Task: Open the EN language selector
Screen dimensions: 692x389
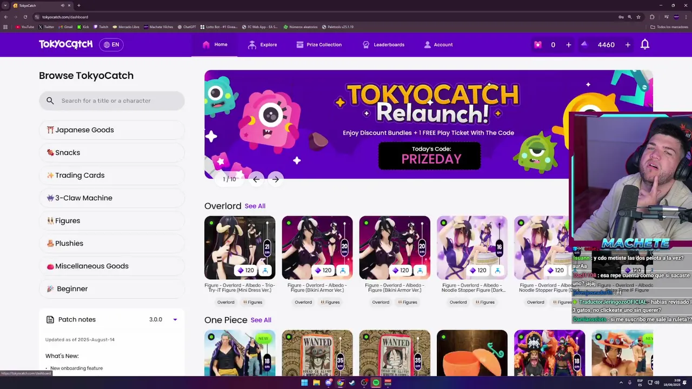Action: [111, 45]
